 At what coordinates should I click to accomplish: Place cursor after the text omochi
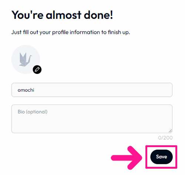[34, 90]
